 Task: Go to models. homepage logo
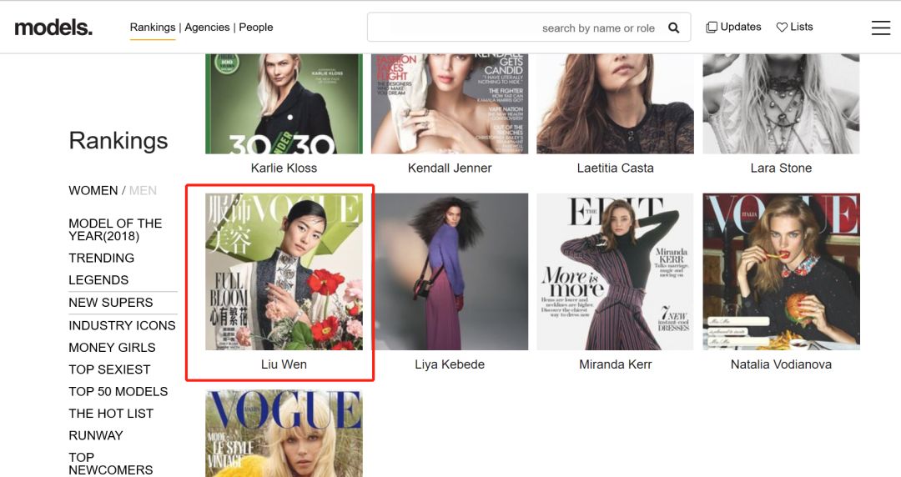tap(53, 27)
